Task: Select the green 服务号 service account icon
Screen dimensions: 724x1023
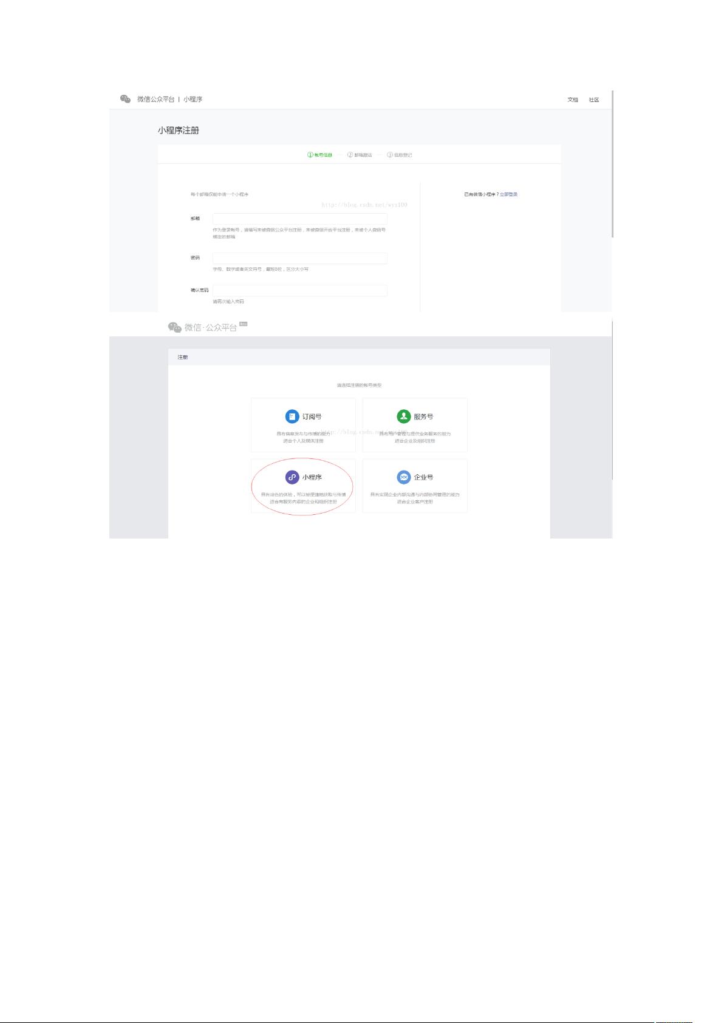Action: 404,416
